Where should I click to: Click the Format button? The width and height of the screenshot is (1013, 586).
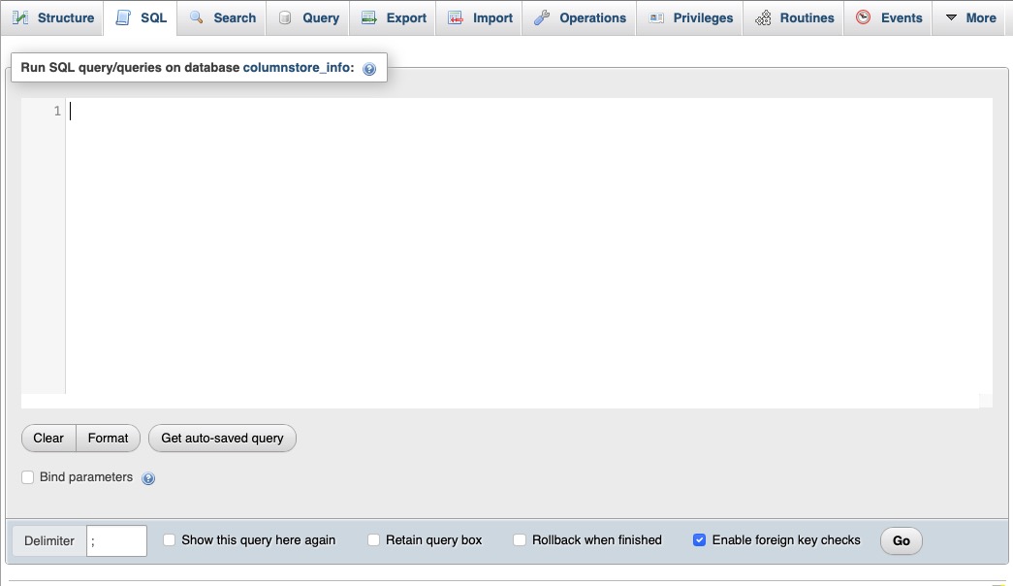[108, 438]
